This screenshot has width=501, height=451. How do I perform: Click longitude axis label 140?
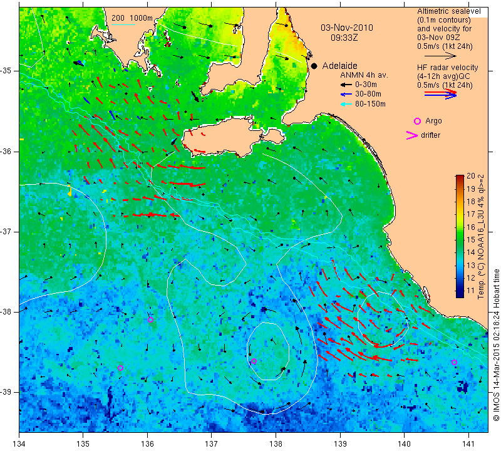404,444
